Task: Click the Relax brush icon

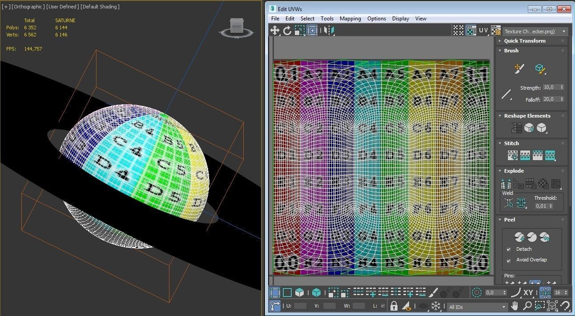Action: coord(540,68)
